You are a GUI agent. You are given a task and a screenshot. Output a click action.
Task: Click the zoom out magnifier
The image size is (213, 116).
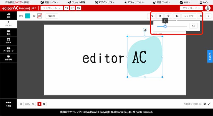21,104
